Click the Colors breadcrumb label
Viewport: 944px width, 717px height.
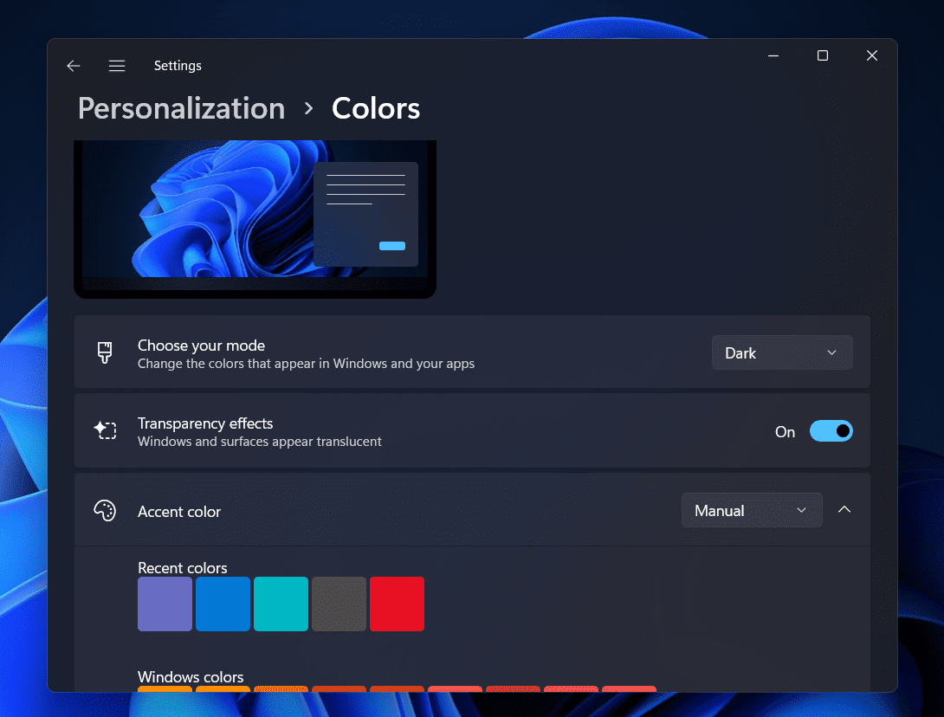[x=375, y=107]
